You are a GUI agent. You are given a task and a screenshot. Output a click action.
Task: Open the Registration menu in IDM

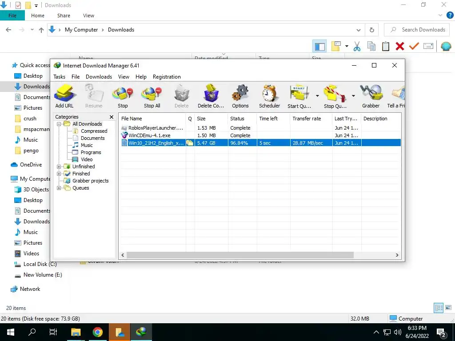tap(167, 77)
